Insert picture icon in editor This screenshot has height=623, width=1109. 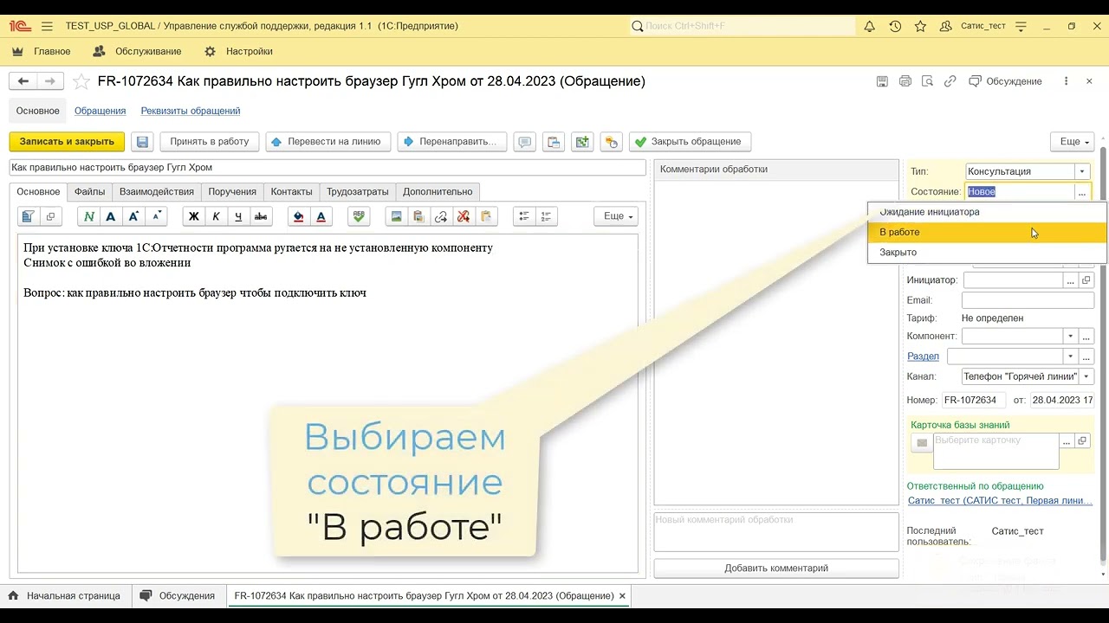(x=396, y=216)
